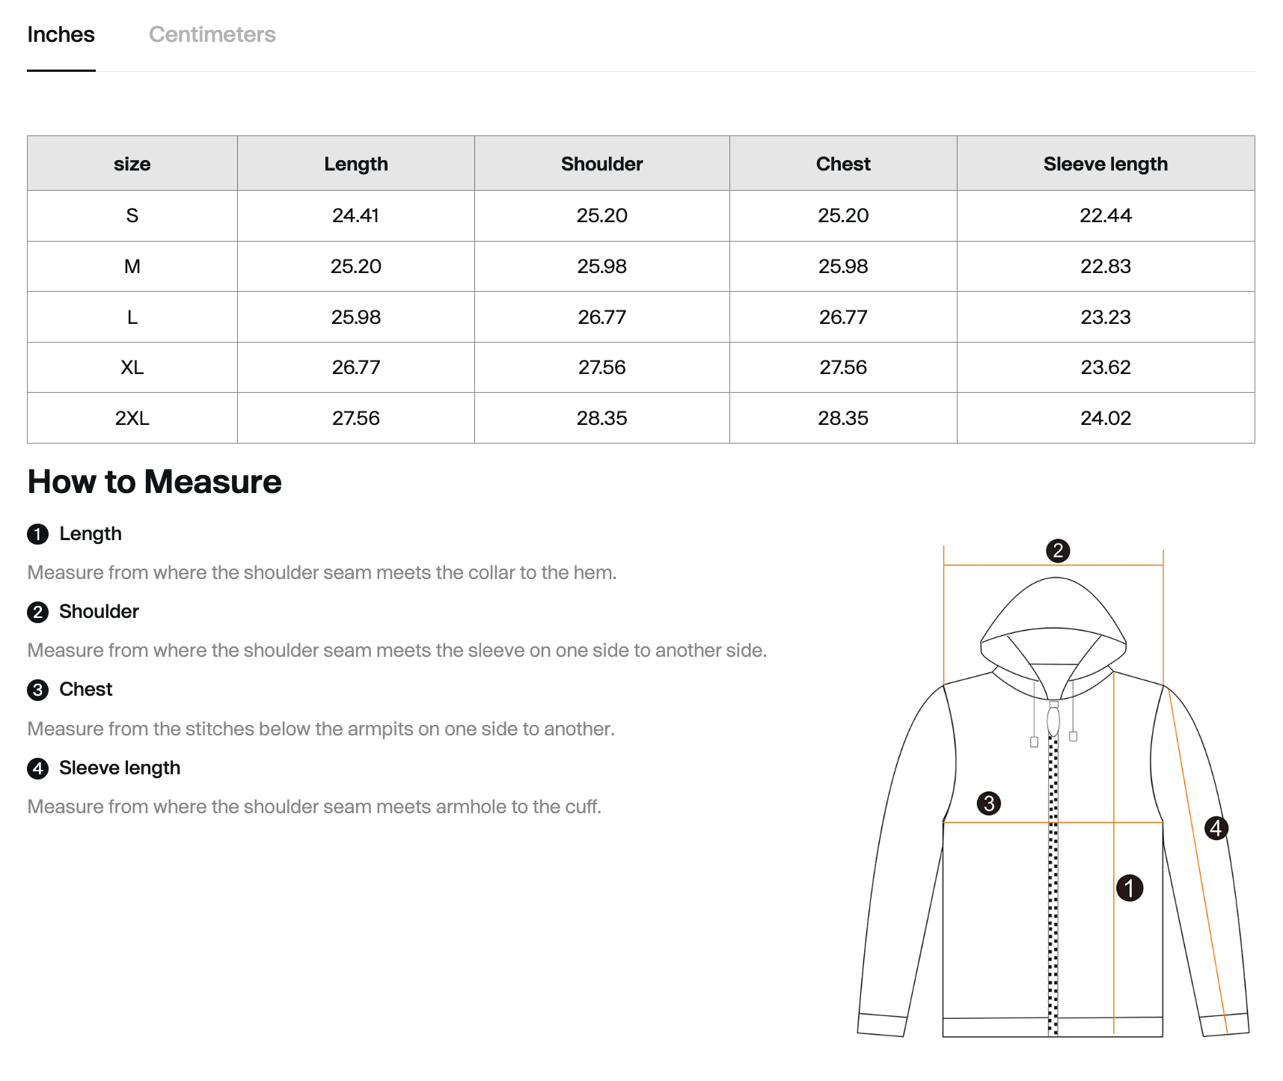Click the Sleeve length column header

click(x=1105, y=164)
